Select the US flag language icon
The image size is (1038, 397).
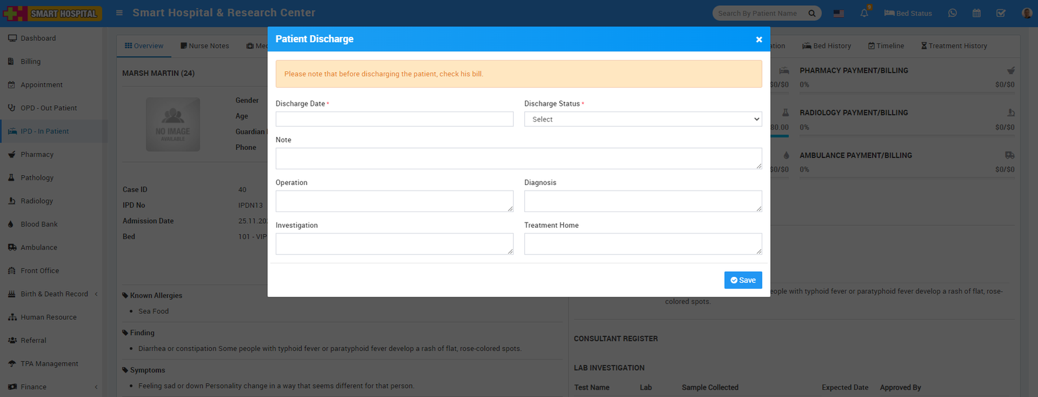839,13
